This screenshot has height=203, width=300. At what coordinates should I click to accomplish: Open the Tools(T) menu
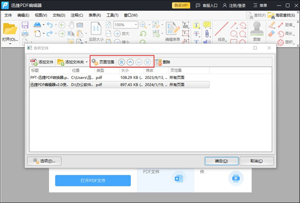(113, 15)
